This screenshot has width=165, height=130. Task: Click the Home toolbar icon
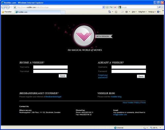point(110,12)
